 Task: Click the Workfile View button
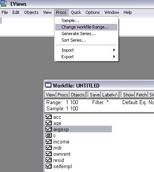[x=51, y=95]
